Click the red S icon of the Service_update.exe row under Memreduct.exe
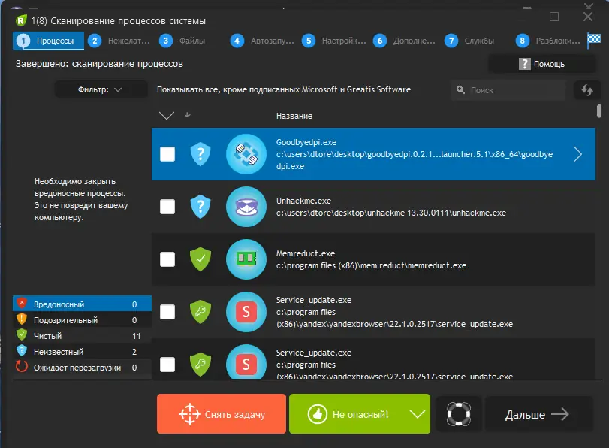This screenshot has width=609, height=448. 246,311
